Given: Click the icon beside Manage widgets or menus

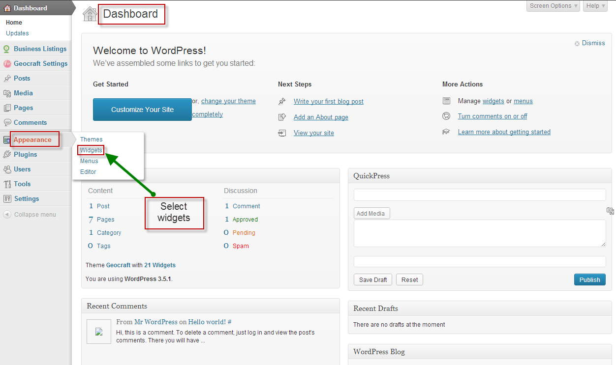Looking at the screenshot, I should (x=446, y=101).
